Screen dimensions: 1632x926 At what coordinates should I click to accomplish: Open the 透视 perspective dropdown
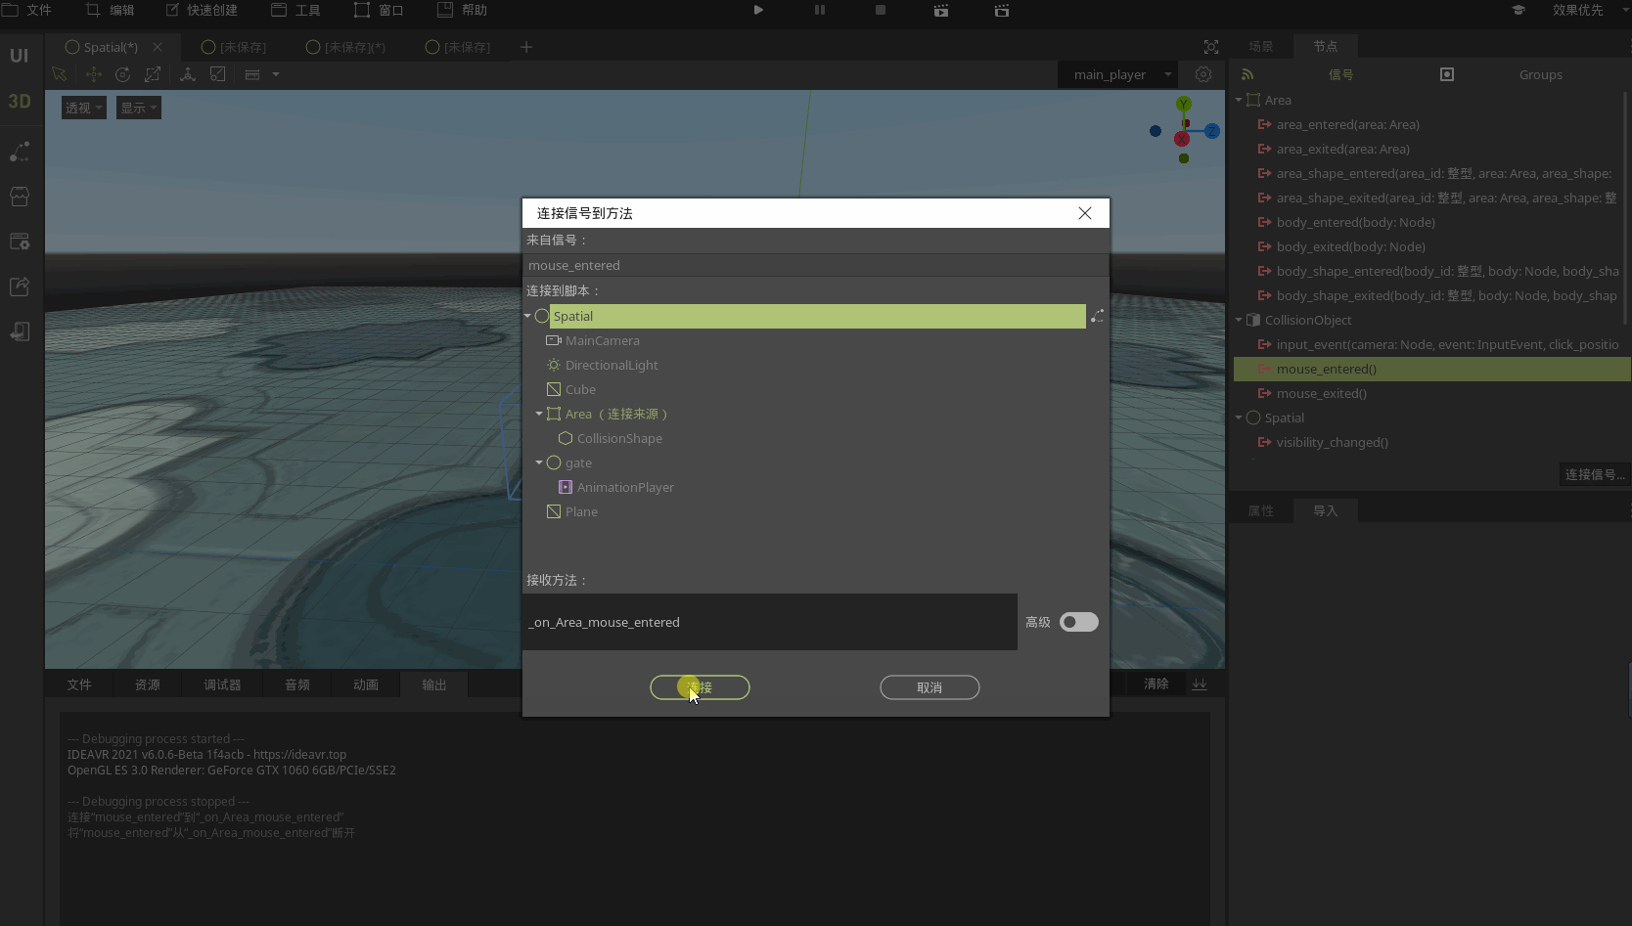pos(83,108)
